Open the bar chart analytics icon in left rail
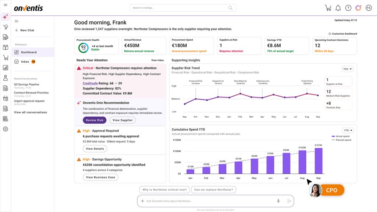 coord(5,68)
